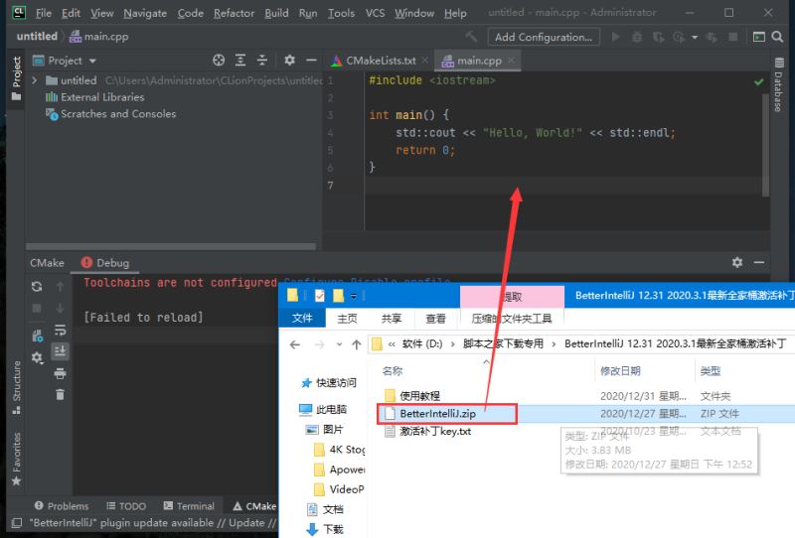Open the Refactor menu
The height and width of the screenshot is (538, 795).
pyautogui.click(x=234, y=13)
